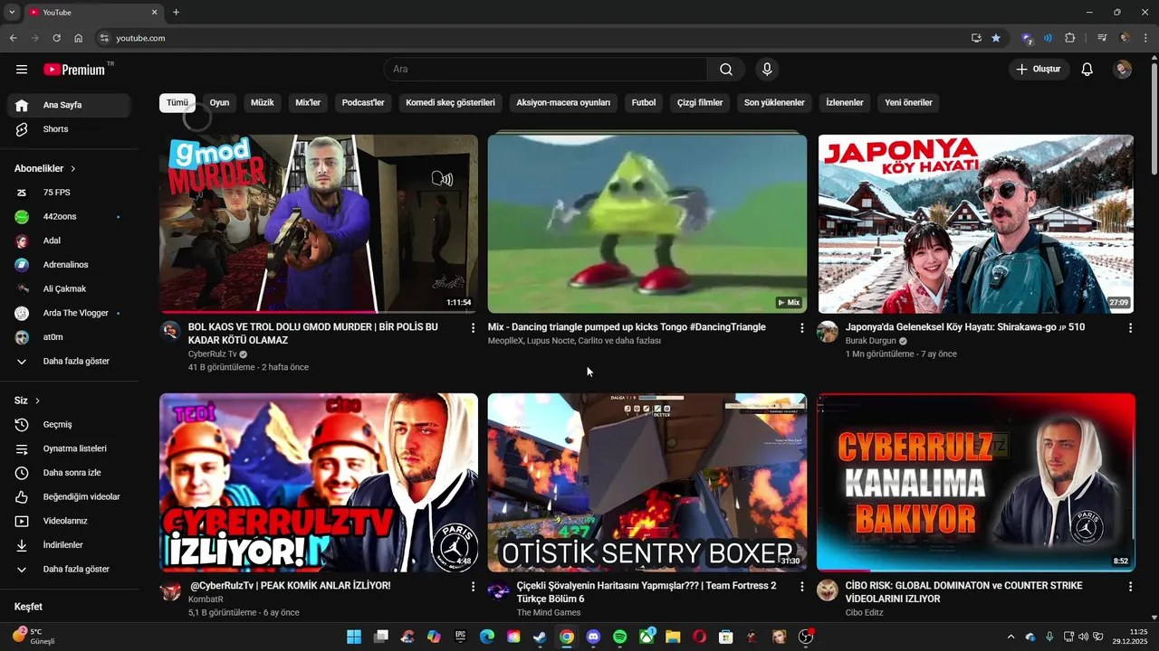This screenshot has width=1159, height=651.
Task: Open Steam from the taskbar
Action: pos(540,637)
